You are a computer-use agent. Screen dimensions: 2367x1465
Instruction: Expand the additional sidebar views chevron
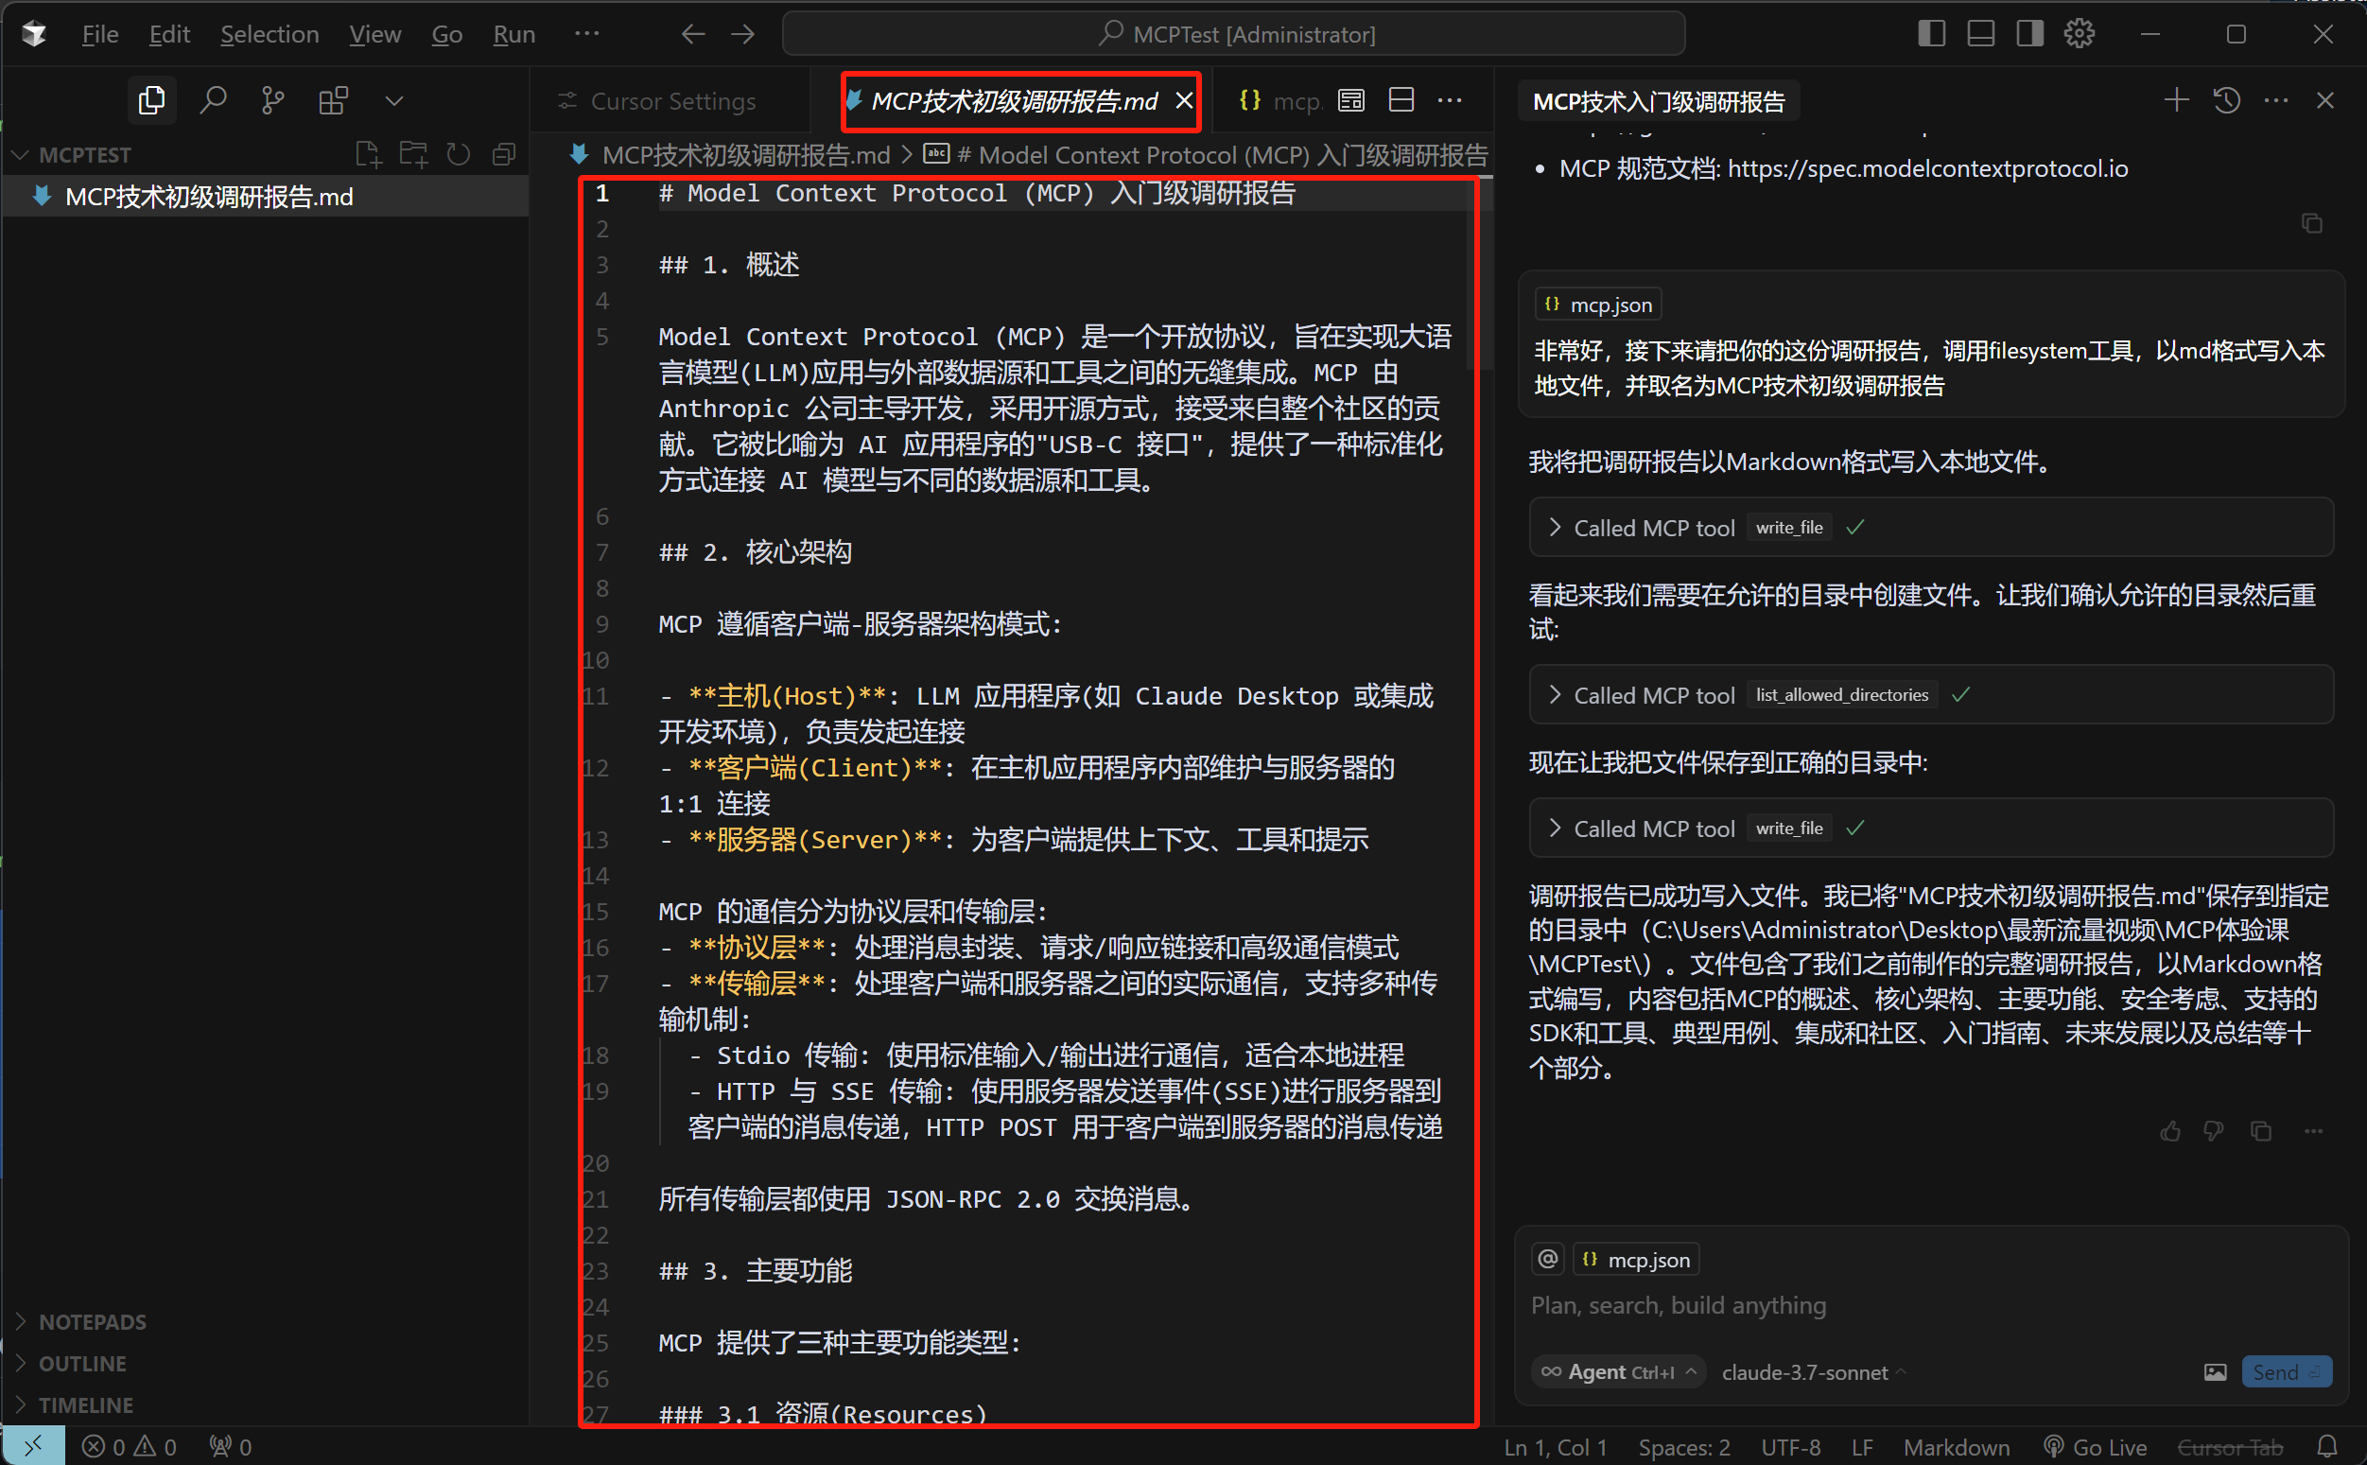[394, 101]
